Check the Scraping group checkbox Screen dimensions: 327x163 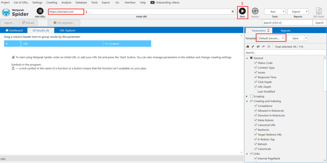[251, 96]
